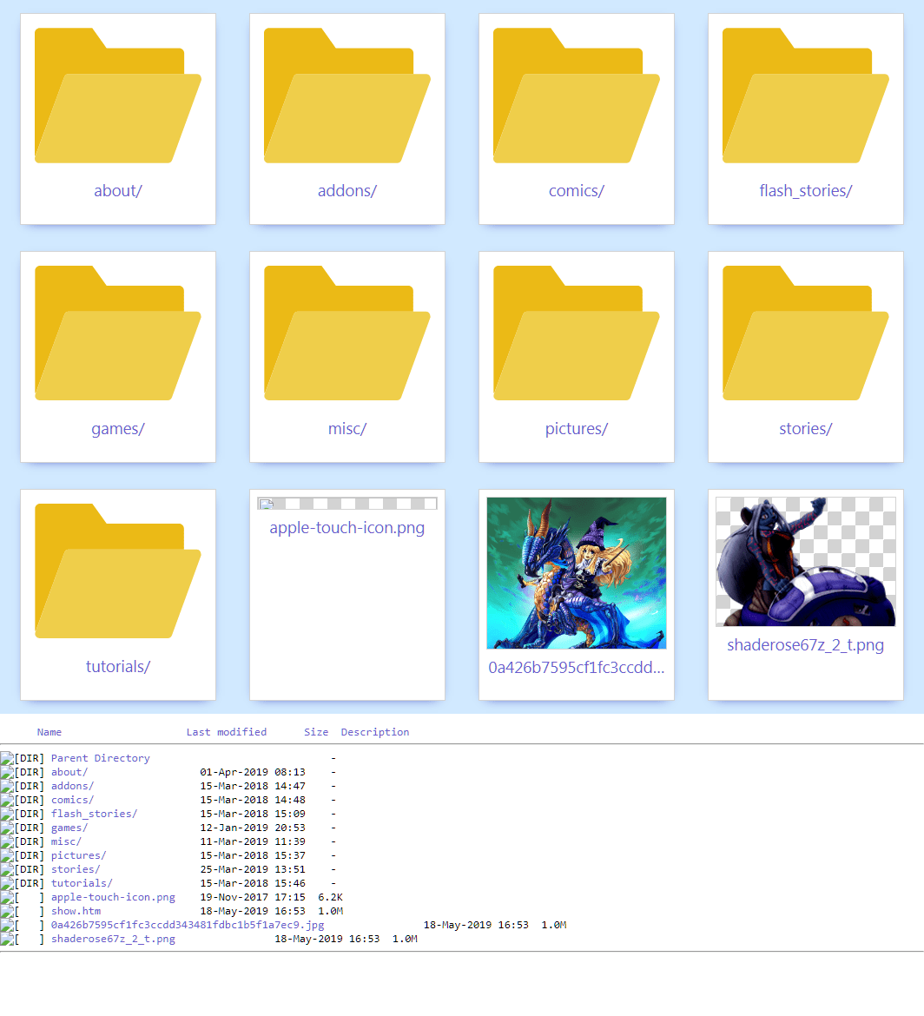Open the stories folder icon

[x=806, y=334]
